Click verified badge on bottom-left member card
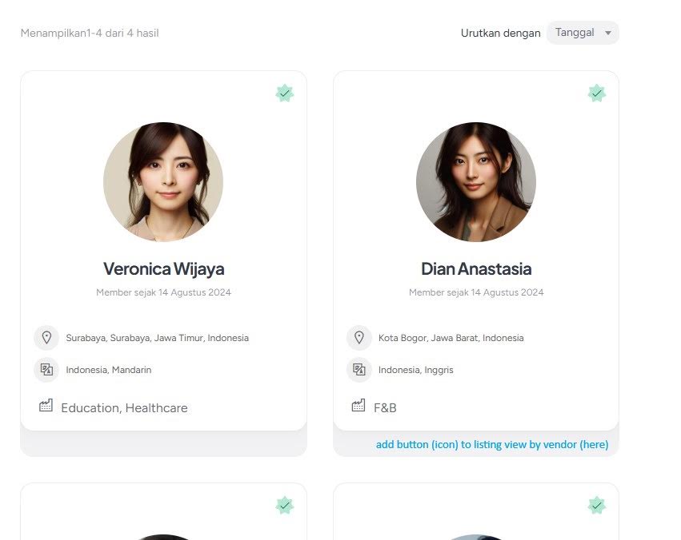The height and width of the screenshot is (540, 681). point(284,506)
